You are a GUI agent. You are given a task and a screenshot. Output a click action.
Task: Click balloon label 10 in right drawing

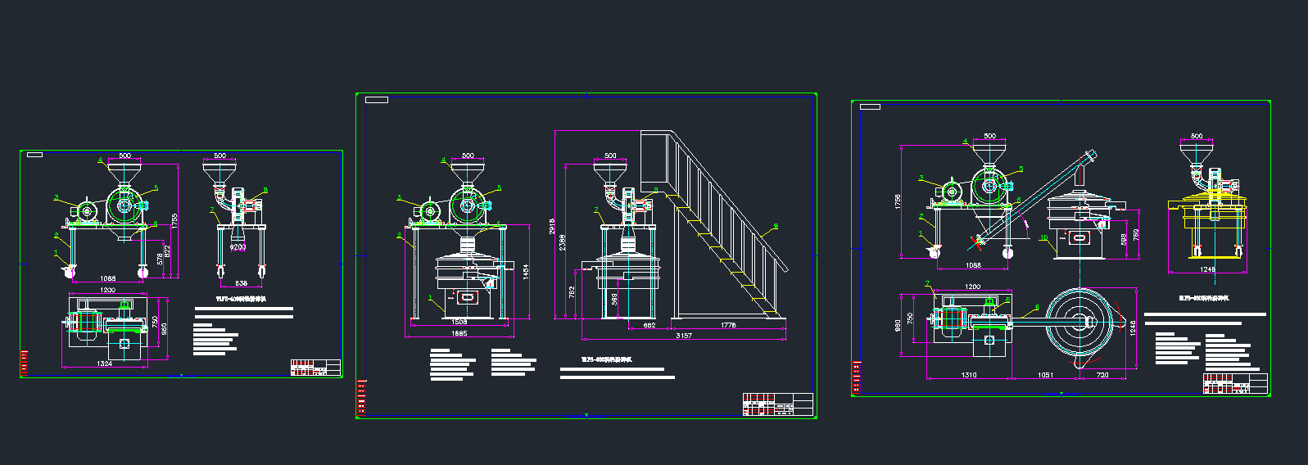coord(1043,238)
